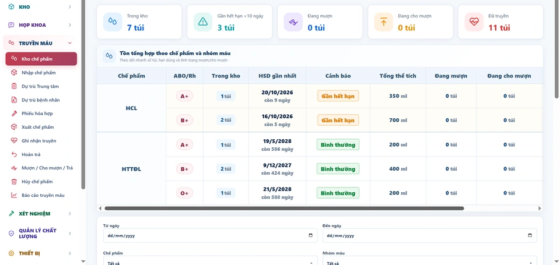Image resolution: width=560 pixels, height=265 pixels.
Task: Click the Dự trù Trung tâm clipboard icon
Action: (x=14, y=86)
